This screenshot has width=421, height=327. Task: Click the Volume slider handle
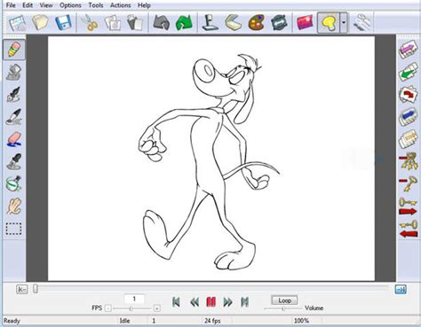283,308
